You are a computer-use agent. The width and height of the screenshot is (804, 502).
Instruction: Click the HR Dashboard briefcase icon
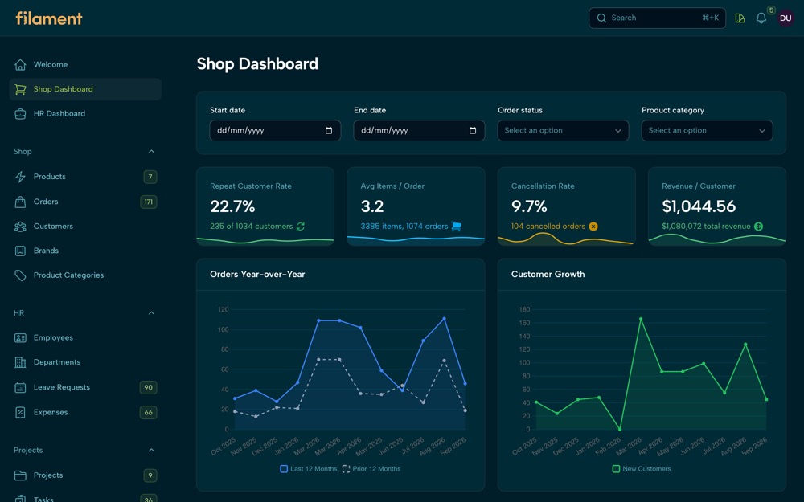coord(20,114)
